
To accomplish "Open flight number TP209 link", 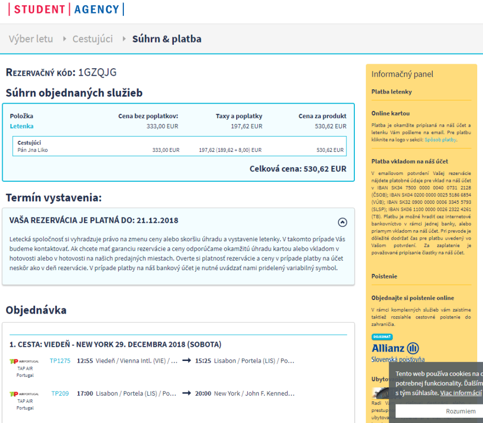I will [x=60, y=393].
